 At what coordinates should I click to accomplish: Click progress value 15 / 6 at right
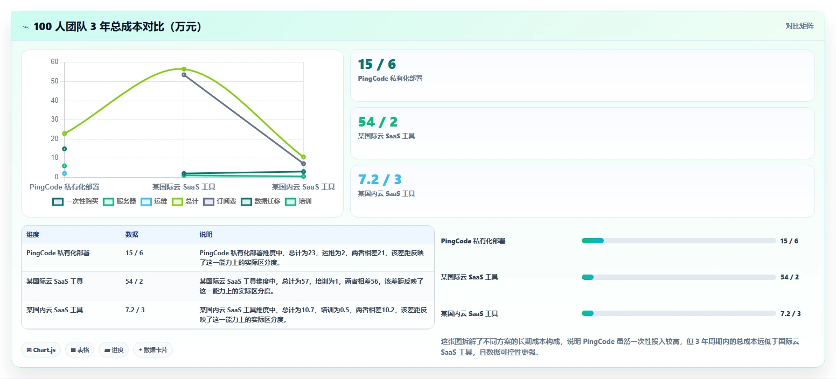(789, 241)
